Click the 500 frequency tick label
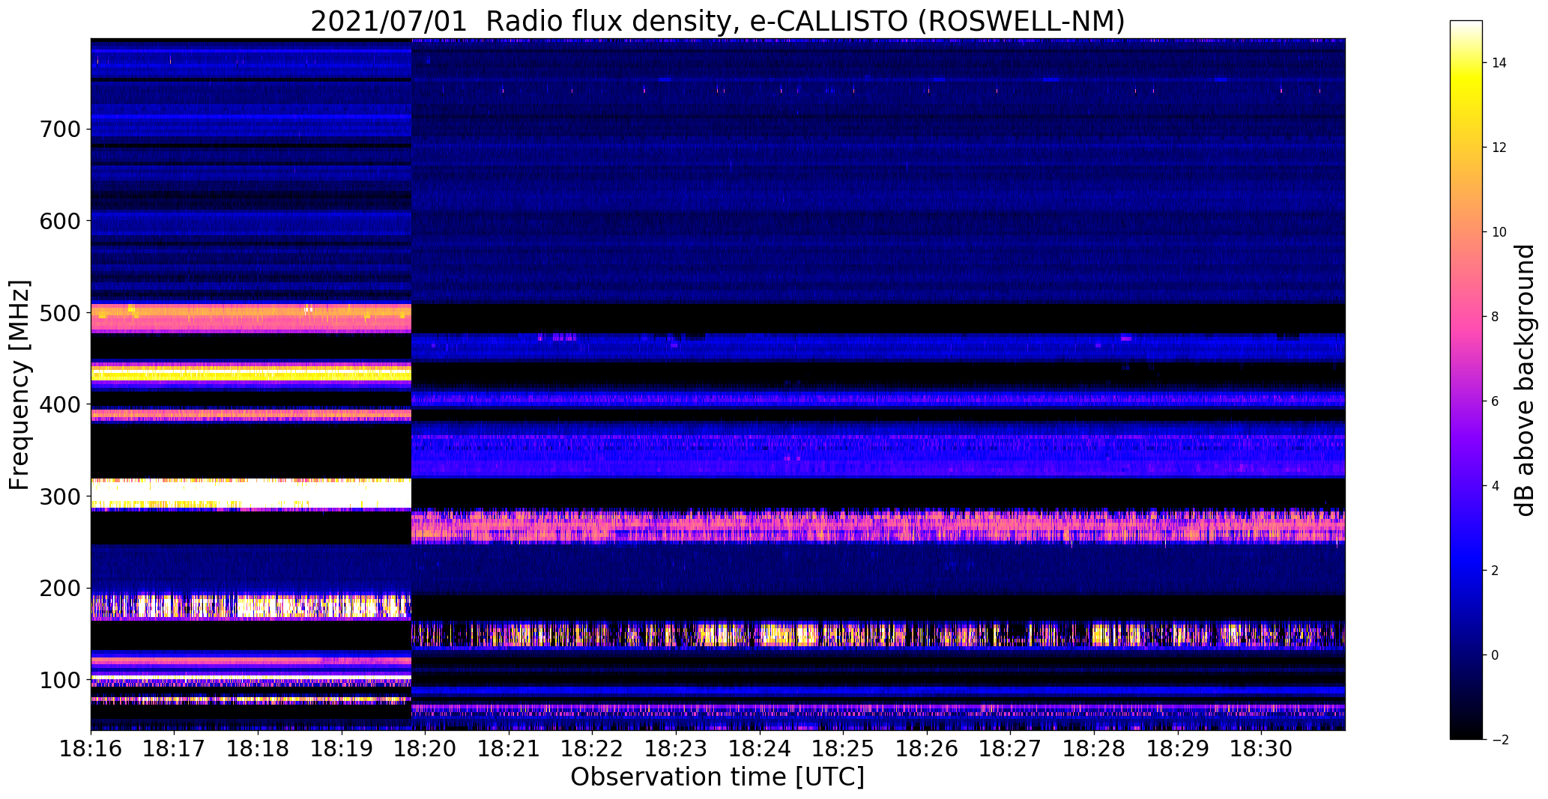This screenshot has height=799, width=1548. coord(58,313)
